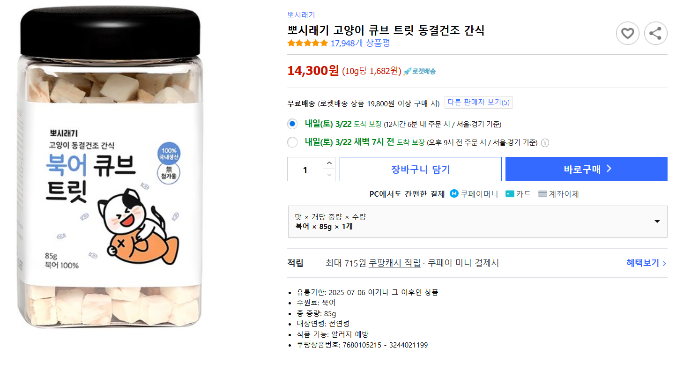Image resolution: width=676 pixels, height=370 pixels.
Task: Click 장바구니 담기 add to cart button
Action: tap(420, 169)
